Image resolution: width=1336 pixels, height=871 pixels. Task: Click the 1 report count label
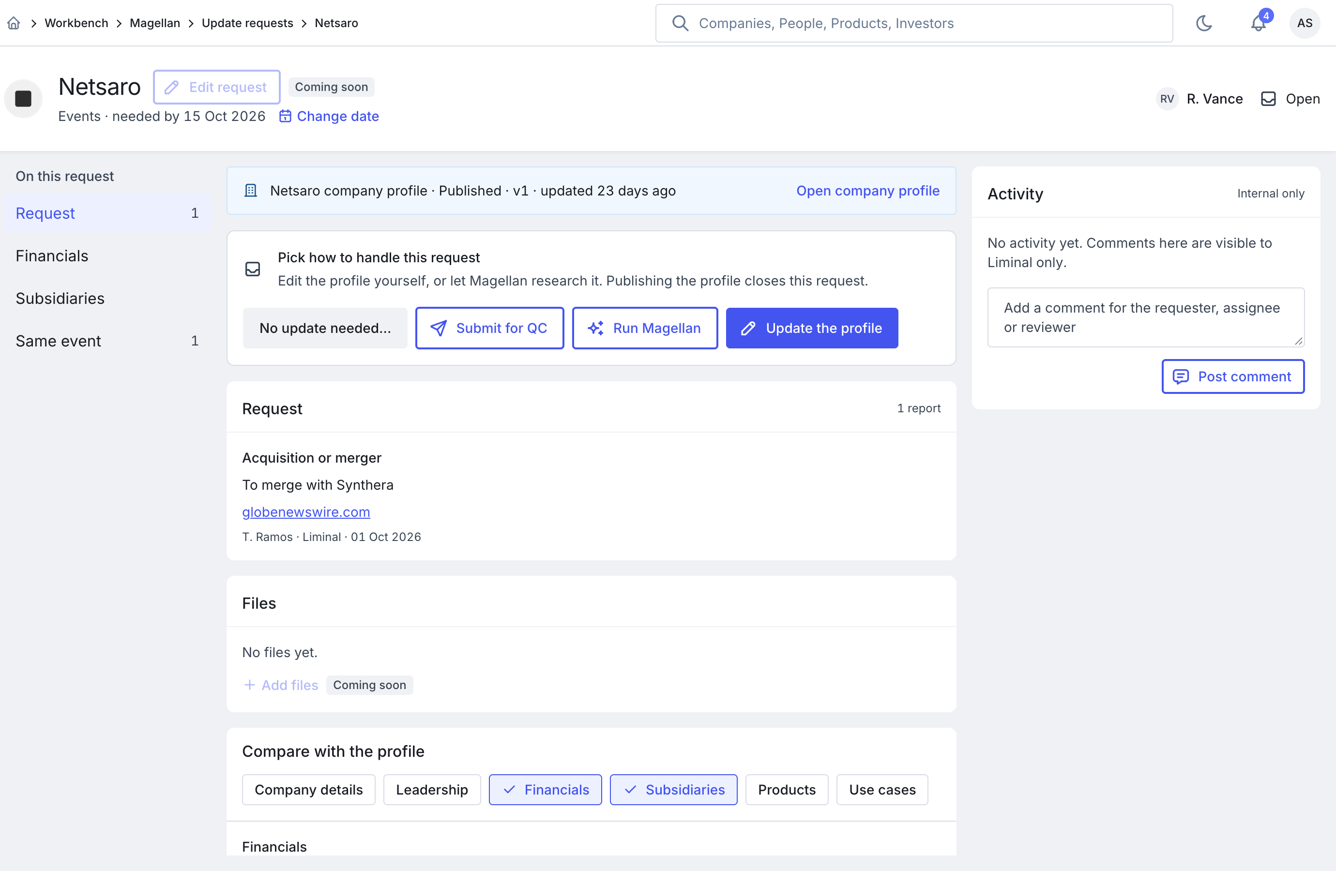point(918,408)
